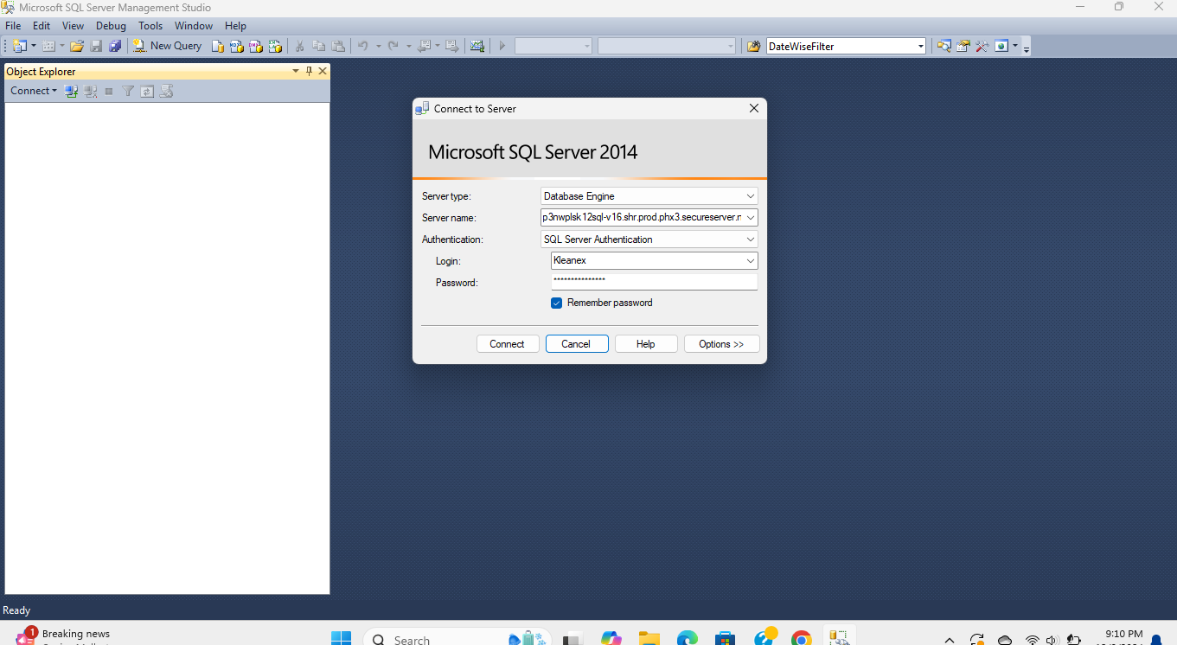The image size is (1177, 645).
Task: Open the DateWiseFilter find dropdown
Action: click(x=920, y=46)
